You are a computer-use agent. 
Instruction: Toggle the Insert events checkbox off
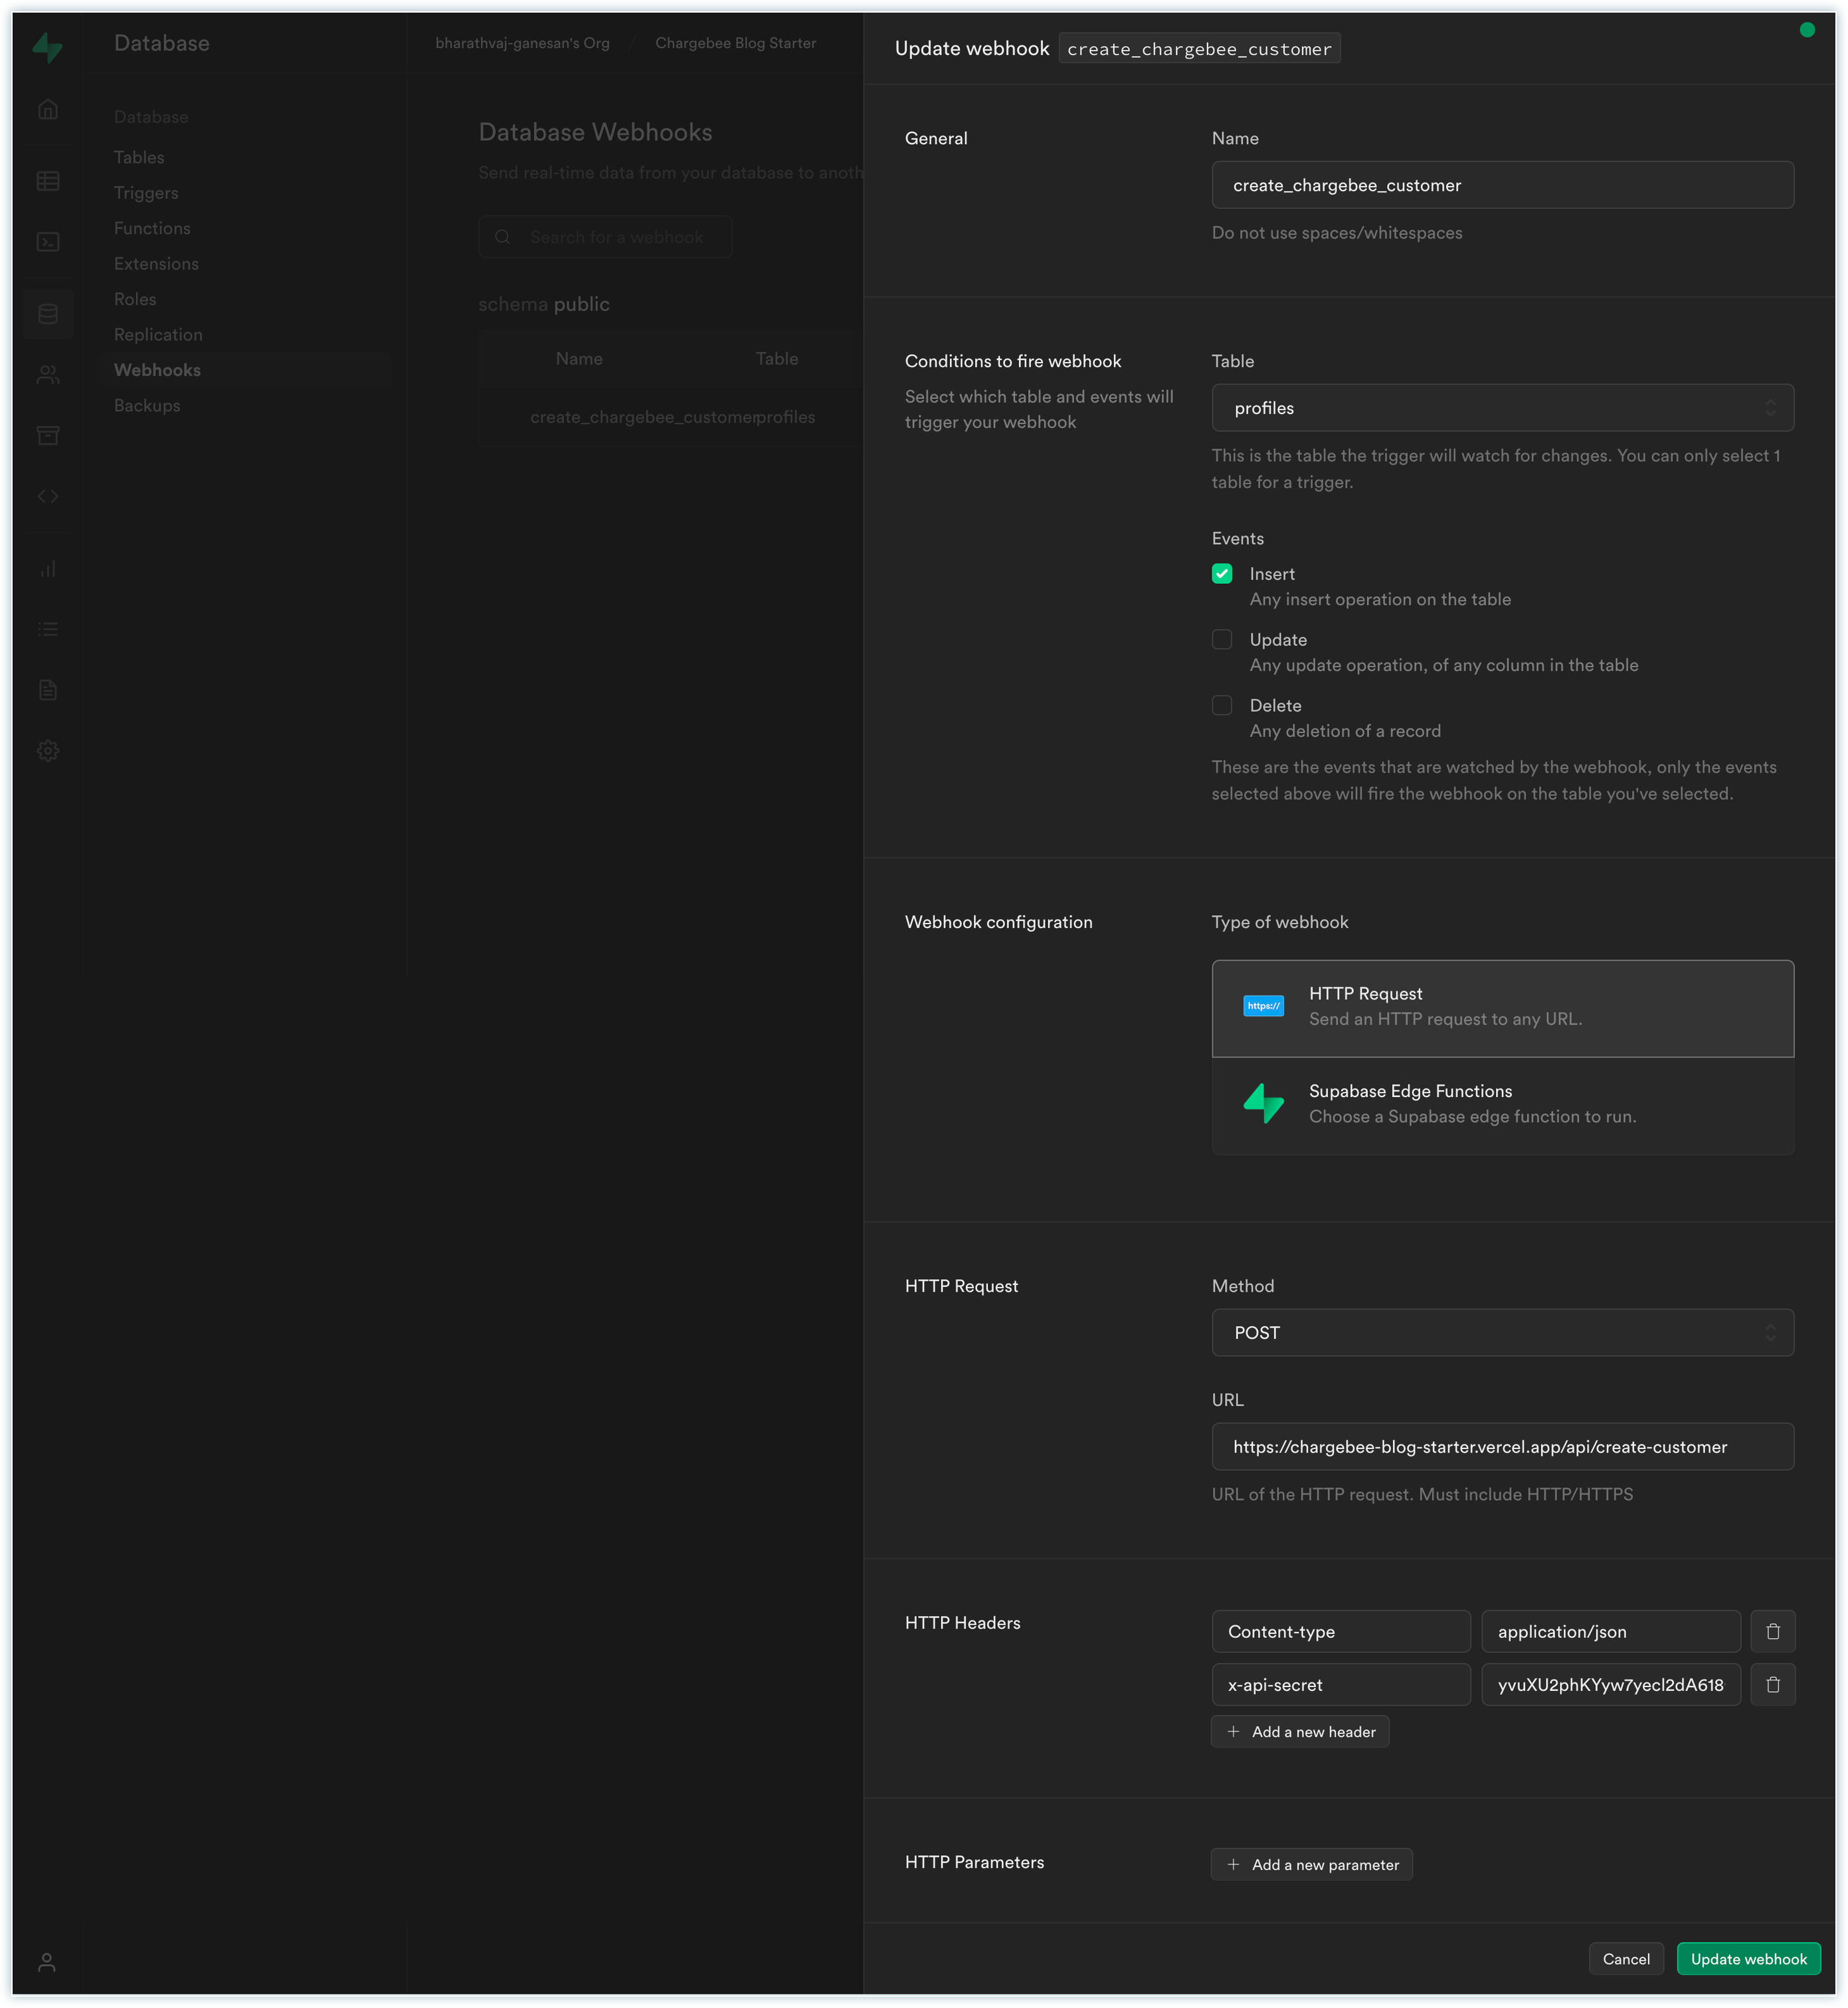1224,573
